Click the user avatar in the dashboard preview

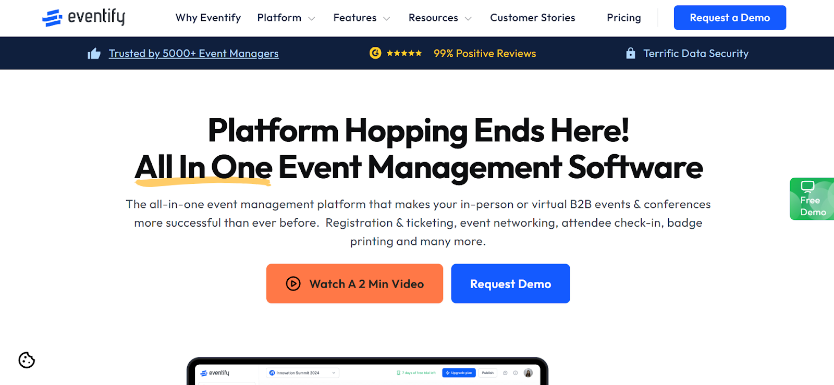pyautogui.click(x=528, y=373)
